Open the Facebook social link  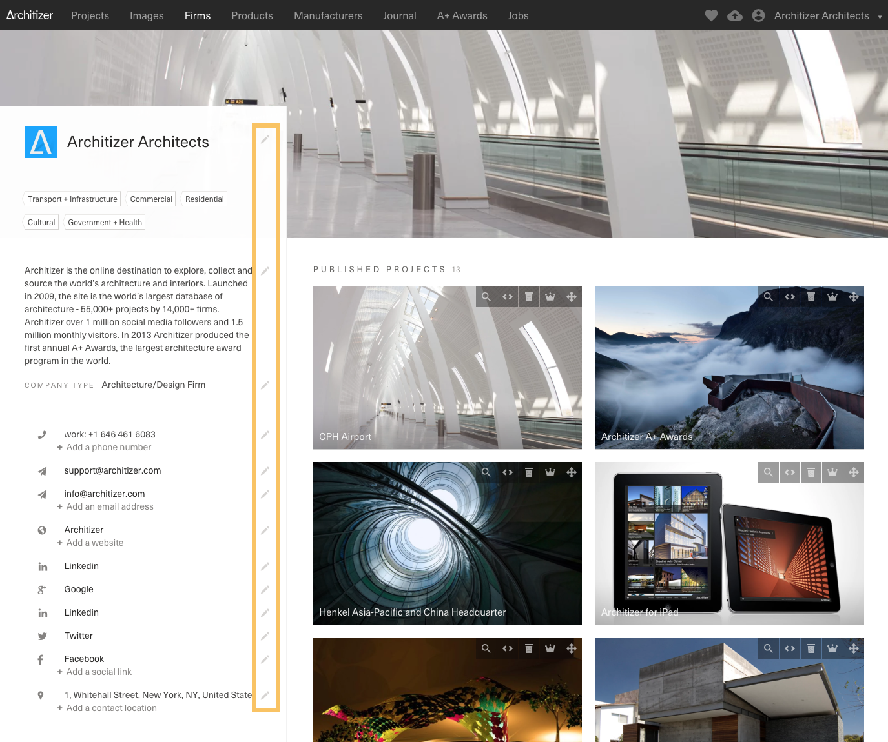pos(84,659)
